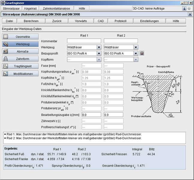Expand the Werkzeug dropdown for Rad 2
194x180 pixels.
coord(136,47)
